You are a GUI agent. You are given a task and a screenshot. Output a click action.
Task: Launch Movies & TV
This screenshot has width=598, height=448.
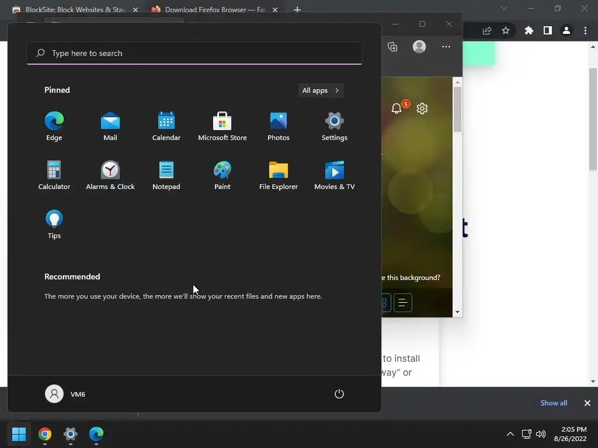coord(335,176)
